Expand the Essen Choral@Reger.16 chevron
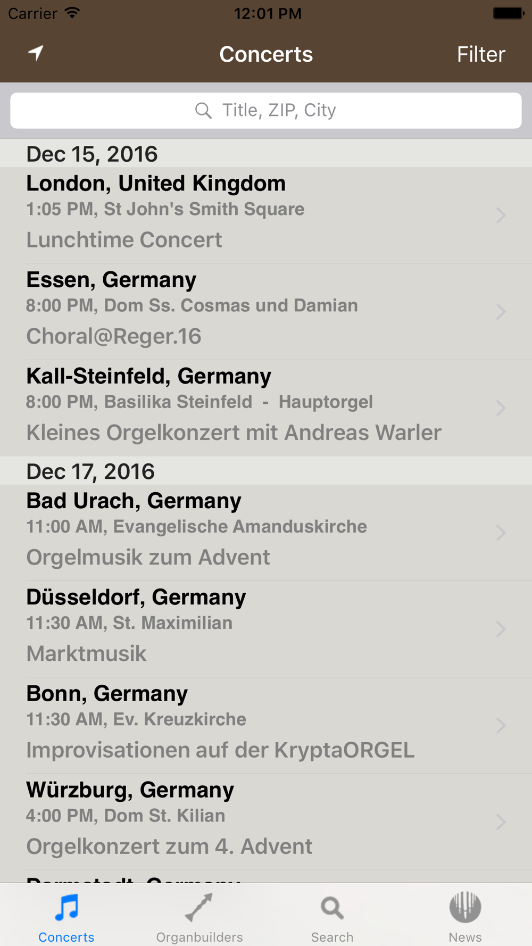Viewport: 532px width, 946px height. pos(501,312)
